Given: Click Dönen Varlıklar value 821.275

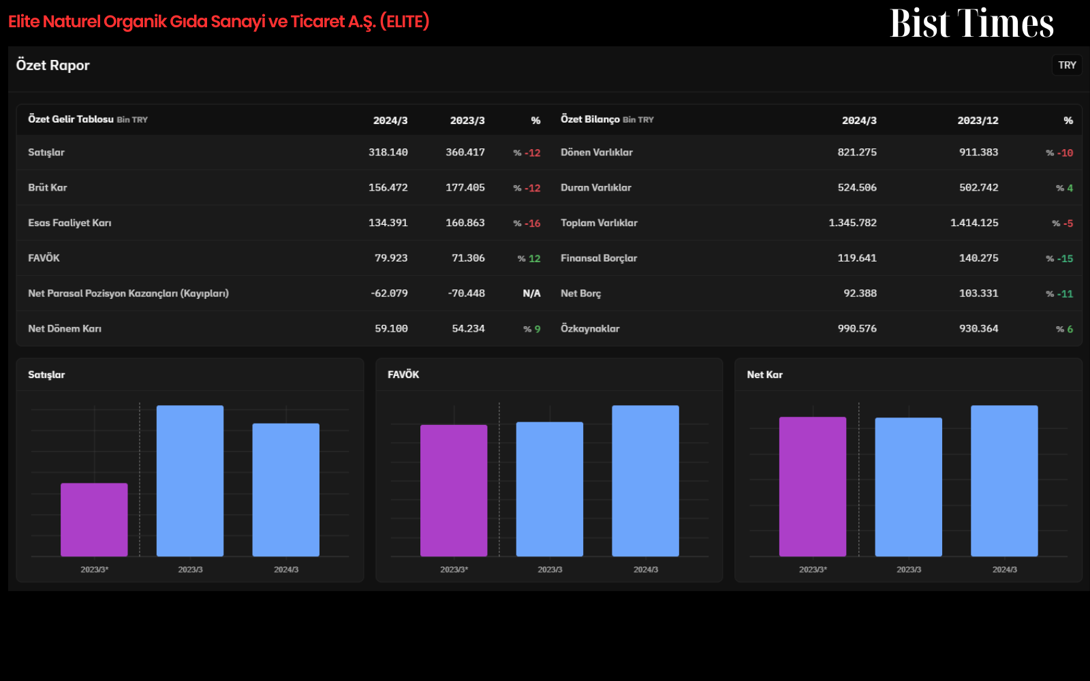Looking at the screenshot, I should pyautogui.click(x=857, y=153).
